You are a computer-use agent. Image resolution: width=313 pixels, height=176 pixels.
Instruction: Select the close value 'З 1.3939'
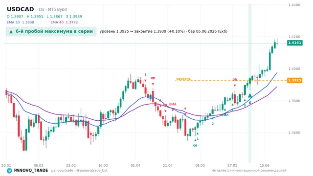pos(74,17)
